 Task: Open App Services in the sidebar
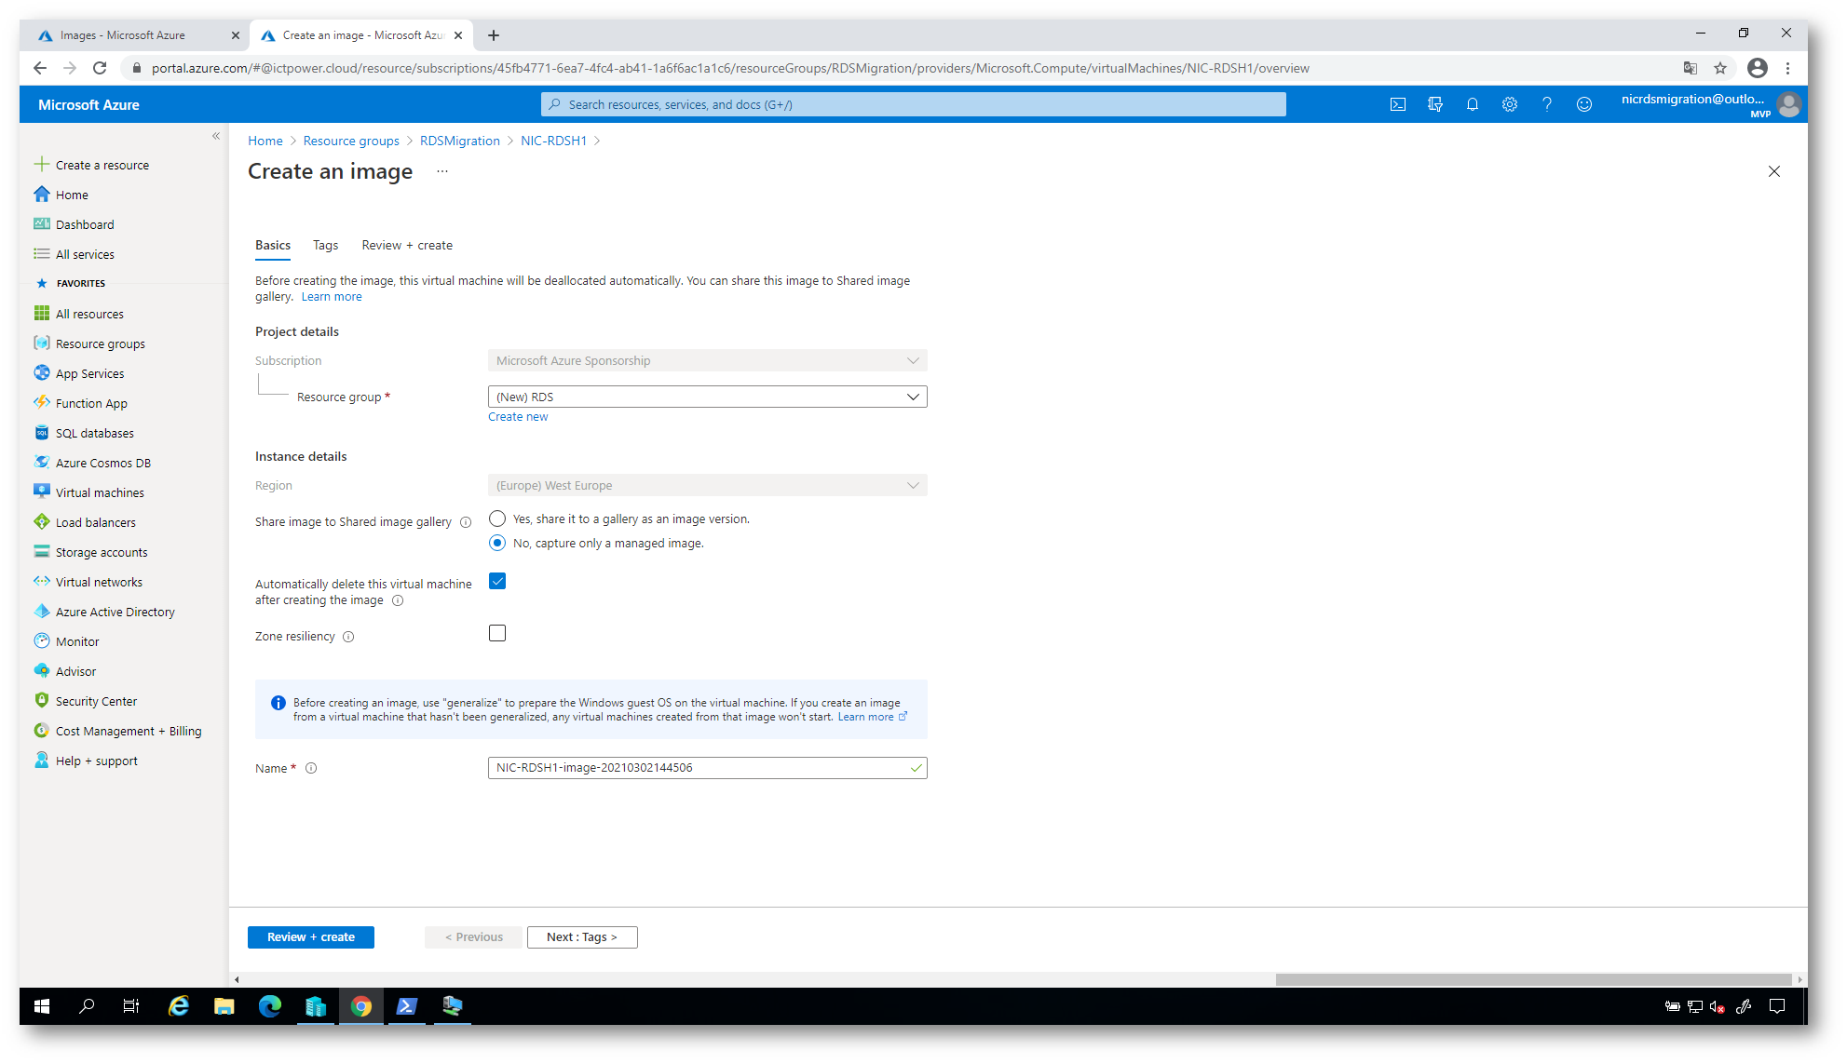point(89,373)
